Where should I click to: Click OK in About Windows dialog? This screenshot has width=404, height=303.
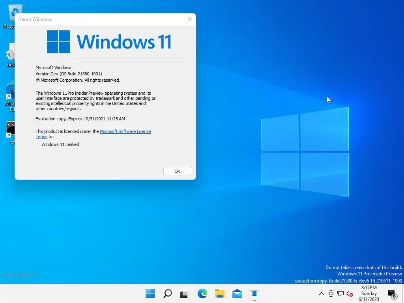[x=178, y=171]
